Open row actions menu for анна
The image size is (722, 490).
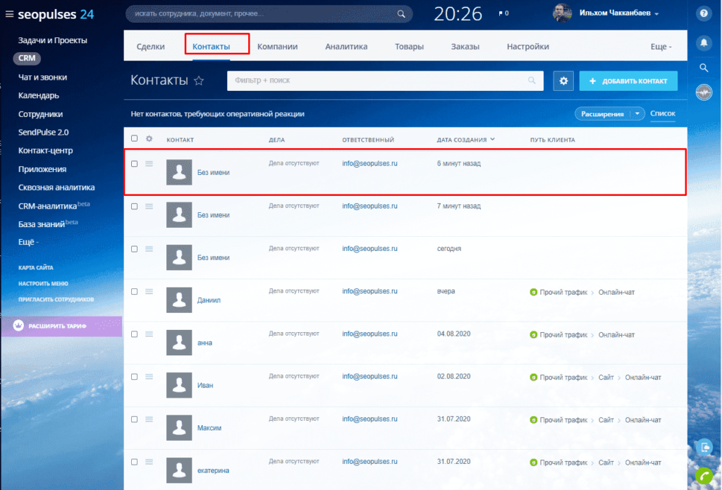click(x=149, y=334)
